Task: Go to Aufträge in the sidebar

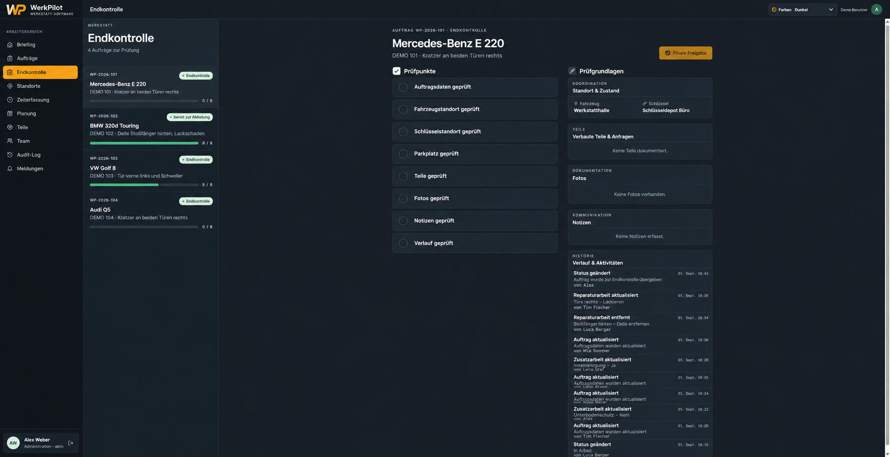Action: click(40, 58)
